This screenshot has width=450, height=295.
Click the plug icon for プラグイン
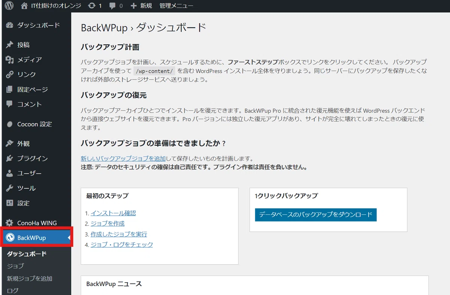pyautogui.click(x=10, y=158)
